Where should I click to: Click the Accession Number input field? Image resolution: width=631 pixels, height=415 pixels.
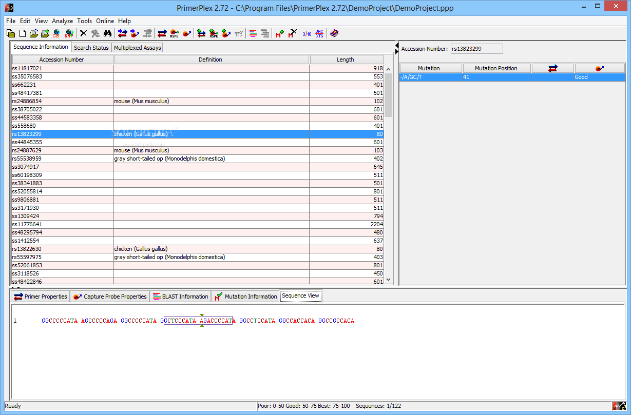tap(476, 49)
